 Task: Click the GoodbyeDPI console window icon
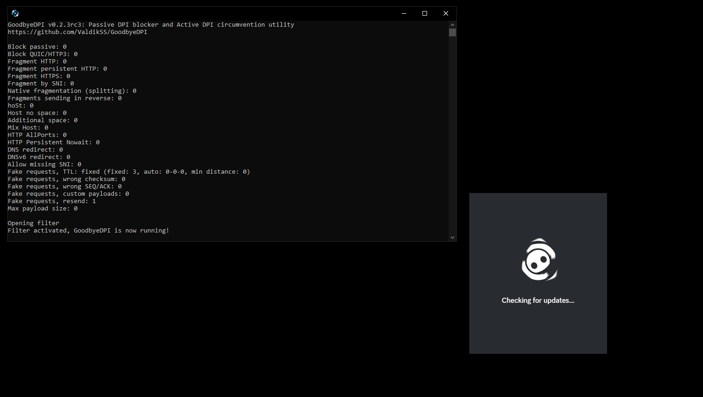tap(15, 13)
